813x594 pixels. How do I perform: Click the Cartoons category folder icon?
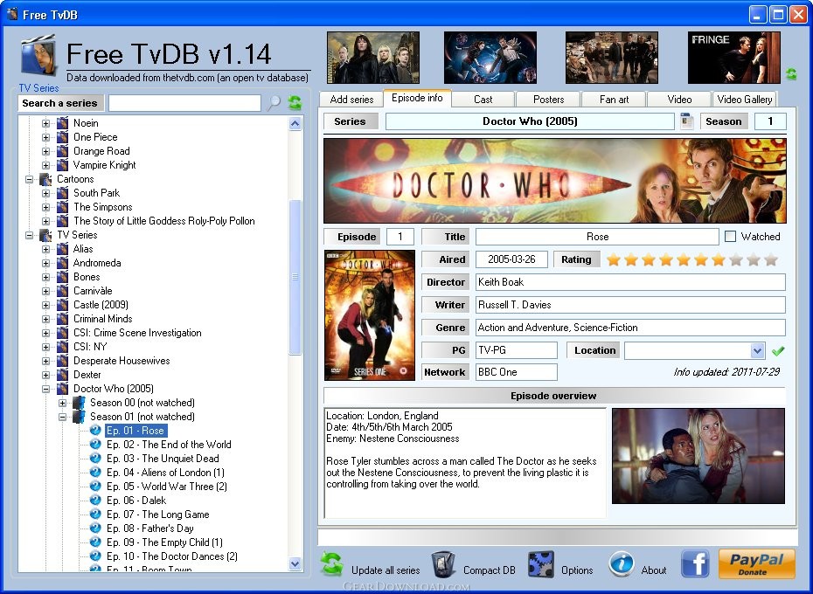45,179
